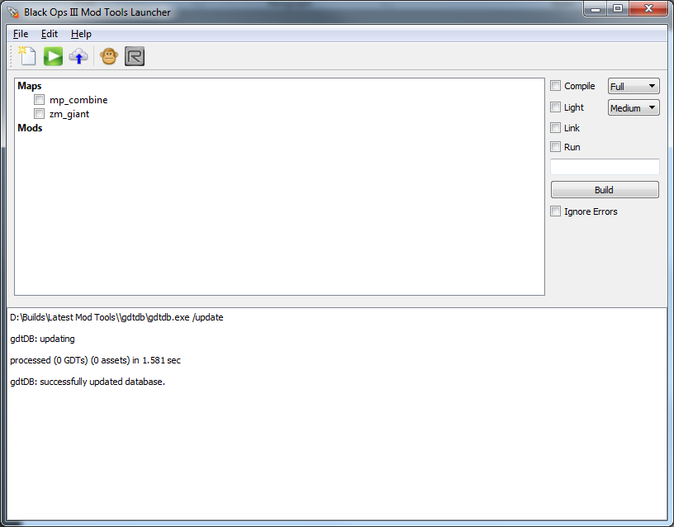Maximize the Mod Tools Launcher window
This screenshot has width=674, height=527.
tap(618, 9)
